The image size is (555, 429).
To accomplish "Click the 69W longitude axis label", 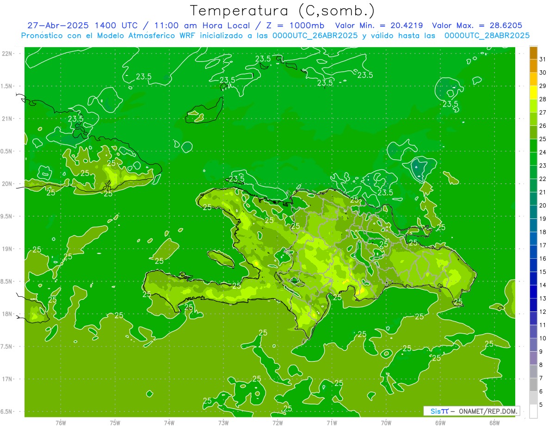I will 440,423.
